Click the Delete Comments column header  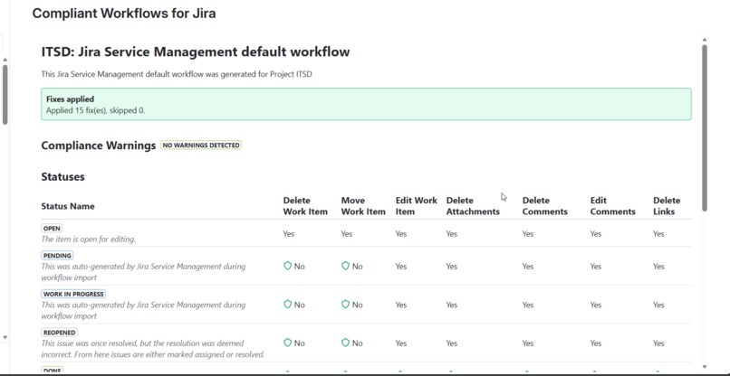544,206
